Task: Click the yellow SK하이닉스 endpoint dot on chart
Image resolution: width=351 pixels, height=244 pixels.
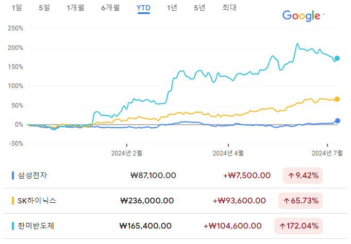Action: 337,99
